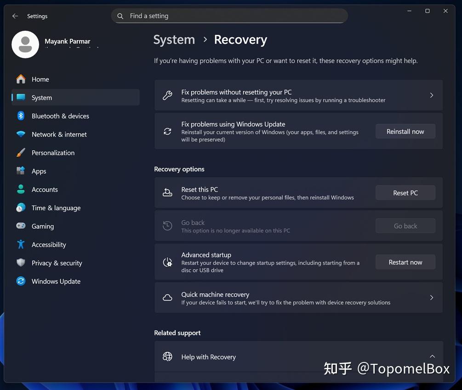Click the back arrow icon in Settings

pyautogui.click(x=15, y=16)
